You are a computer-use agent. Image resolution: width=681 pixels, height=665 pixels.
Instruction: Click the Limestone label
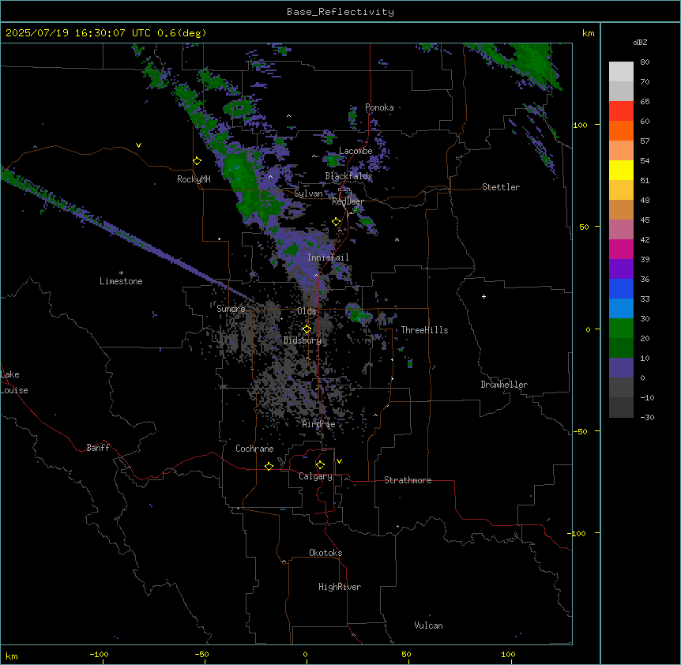121,281
